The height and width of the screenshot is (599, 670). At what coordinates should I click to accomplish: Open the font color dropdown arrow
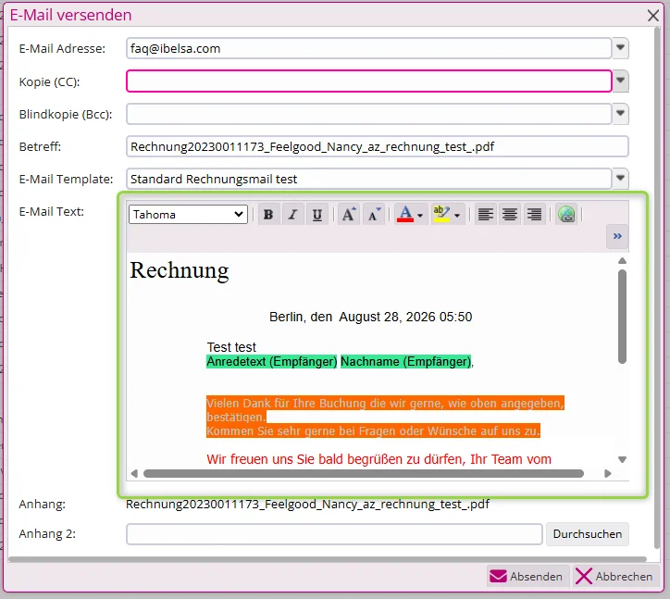pos(420,215)
